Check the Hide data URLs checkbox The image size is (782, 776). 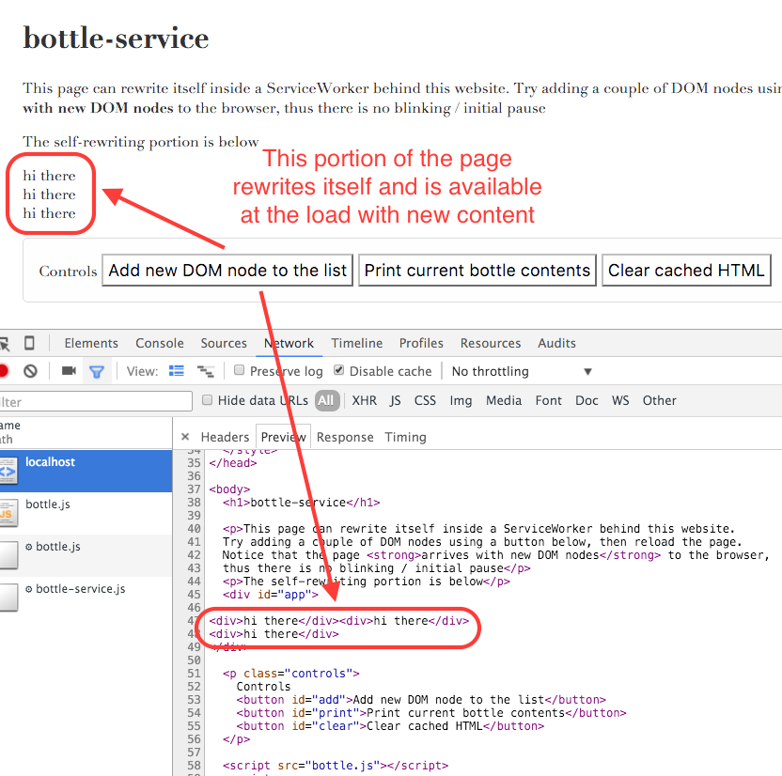tap(207, 399)
